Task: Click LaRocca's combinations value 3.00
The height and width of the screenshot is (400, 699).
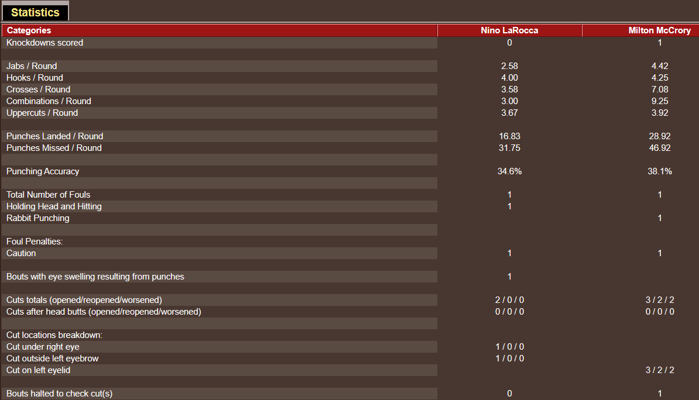Action: 509,101
